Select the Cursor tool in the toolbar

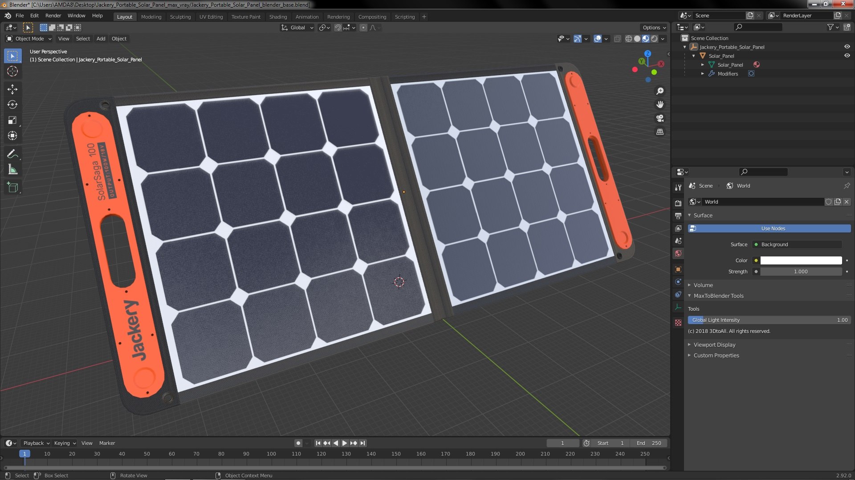point(12,71)
